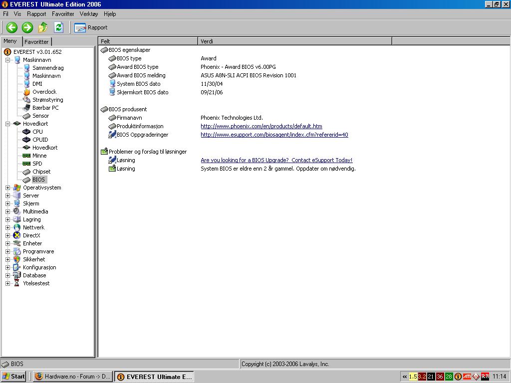Expand the Nettverk branch
Viewport: 511px width, 383px height.
tap(8, 227)
